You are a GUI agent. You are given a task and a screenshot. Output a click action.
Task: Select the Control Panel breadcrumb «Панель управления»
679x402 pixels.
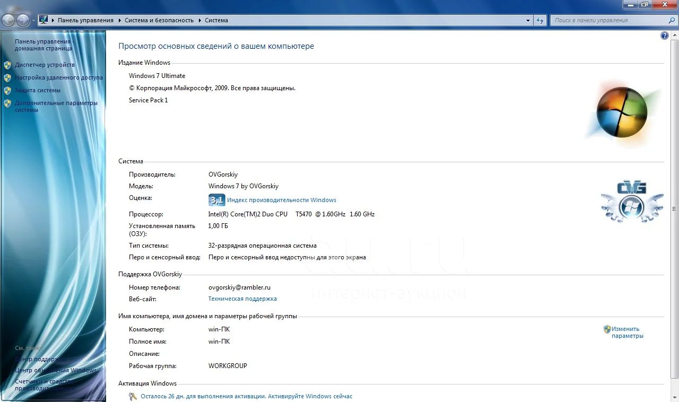[85, 20]
